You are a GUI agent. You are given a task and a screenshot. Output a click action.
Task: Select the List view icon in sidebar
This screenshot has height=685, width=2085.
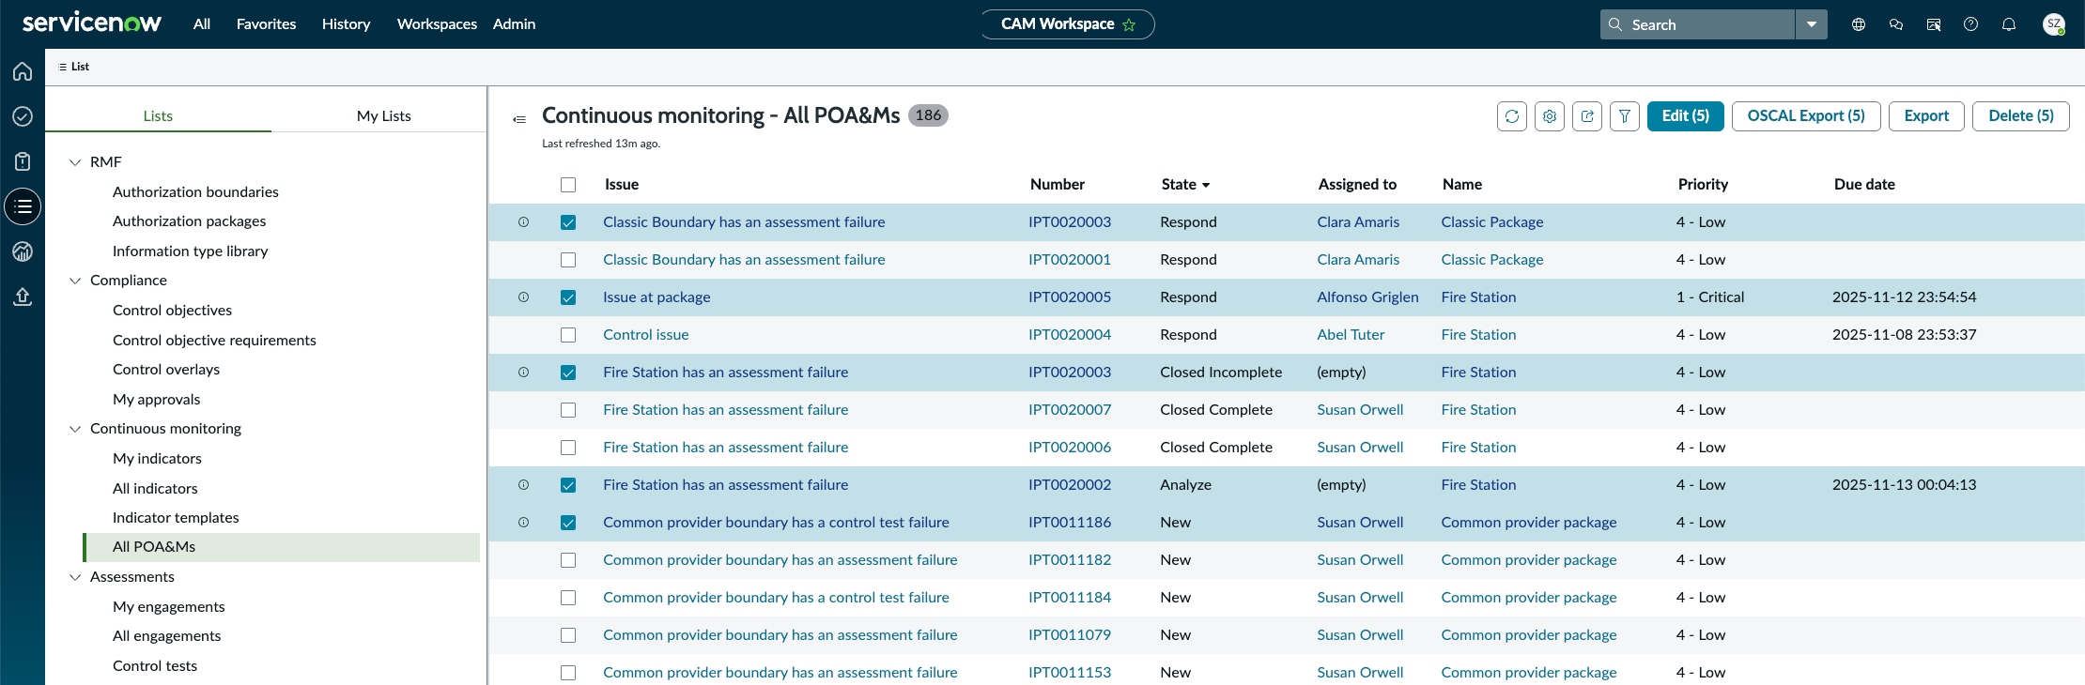coord(23,206)
